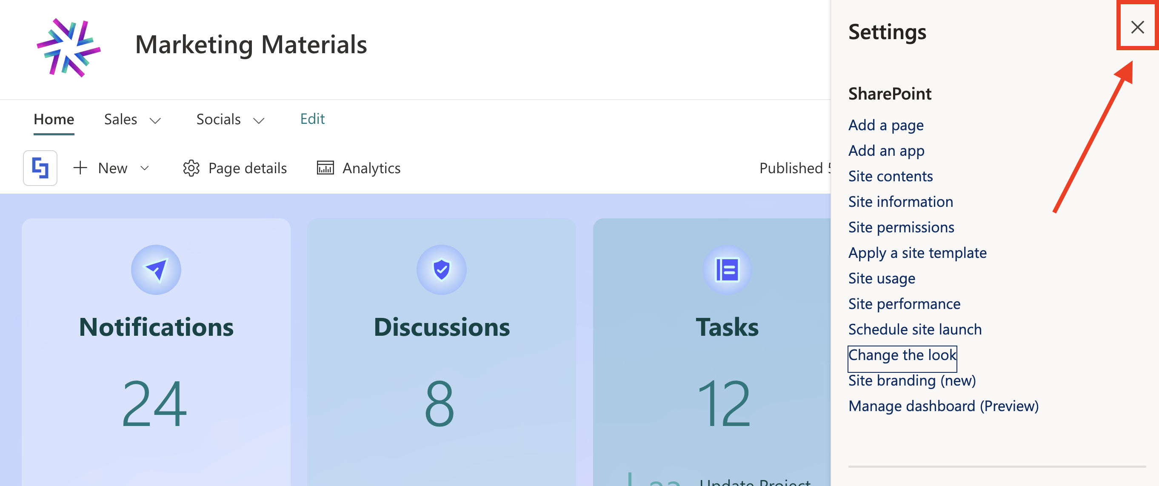Open Manage dashboard (Preview) link

(x=943, y=406)
